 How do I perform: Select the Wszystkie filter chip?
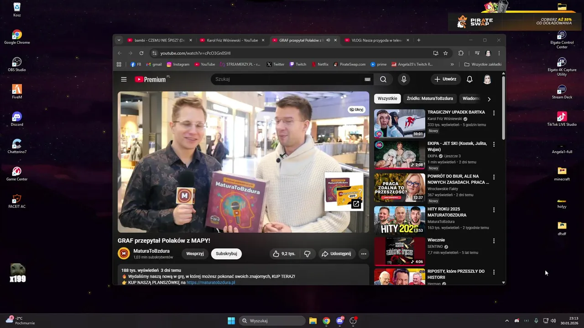(x=387, y=98)
